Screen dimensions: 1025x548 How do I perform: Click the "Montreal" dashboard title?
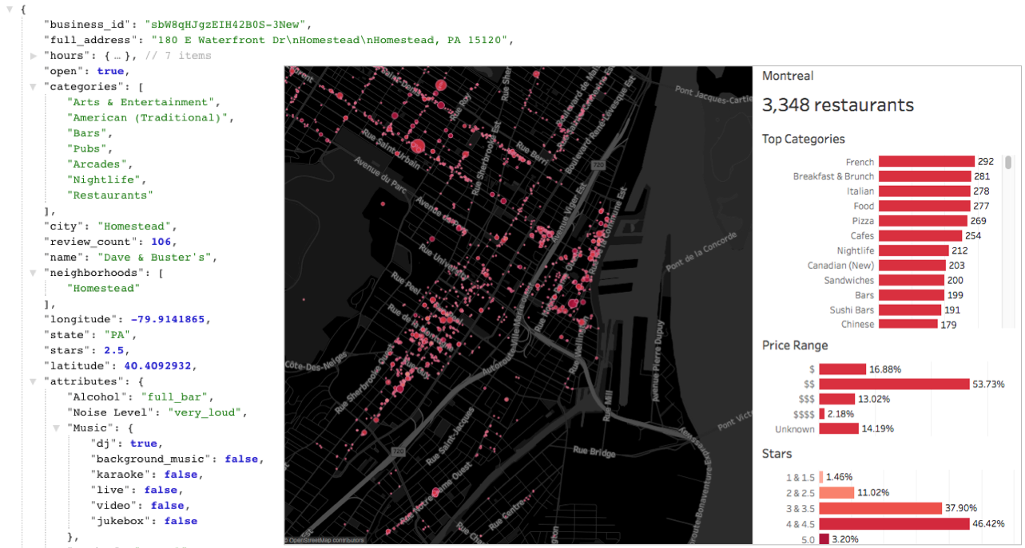point(788,76)
